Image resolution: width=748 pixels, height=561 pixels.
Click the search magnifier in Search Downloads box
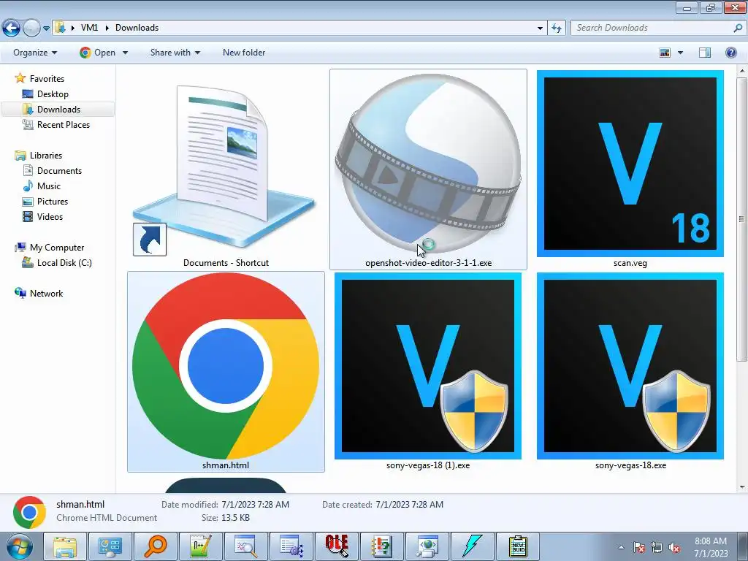point(738,28)
